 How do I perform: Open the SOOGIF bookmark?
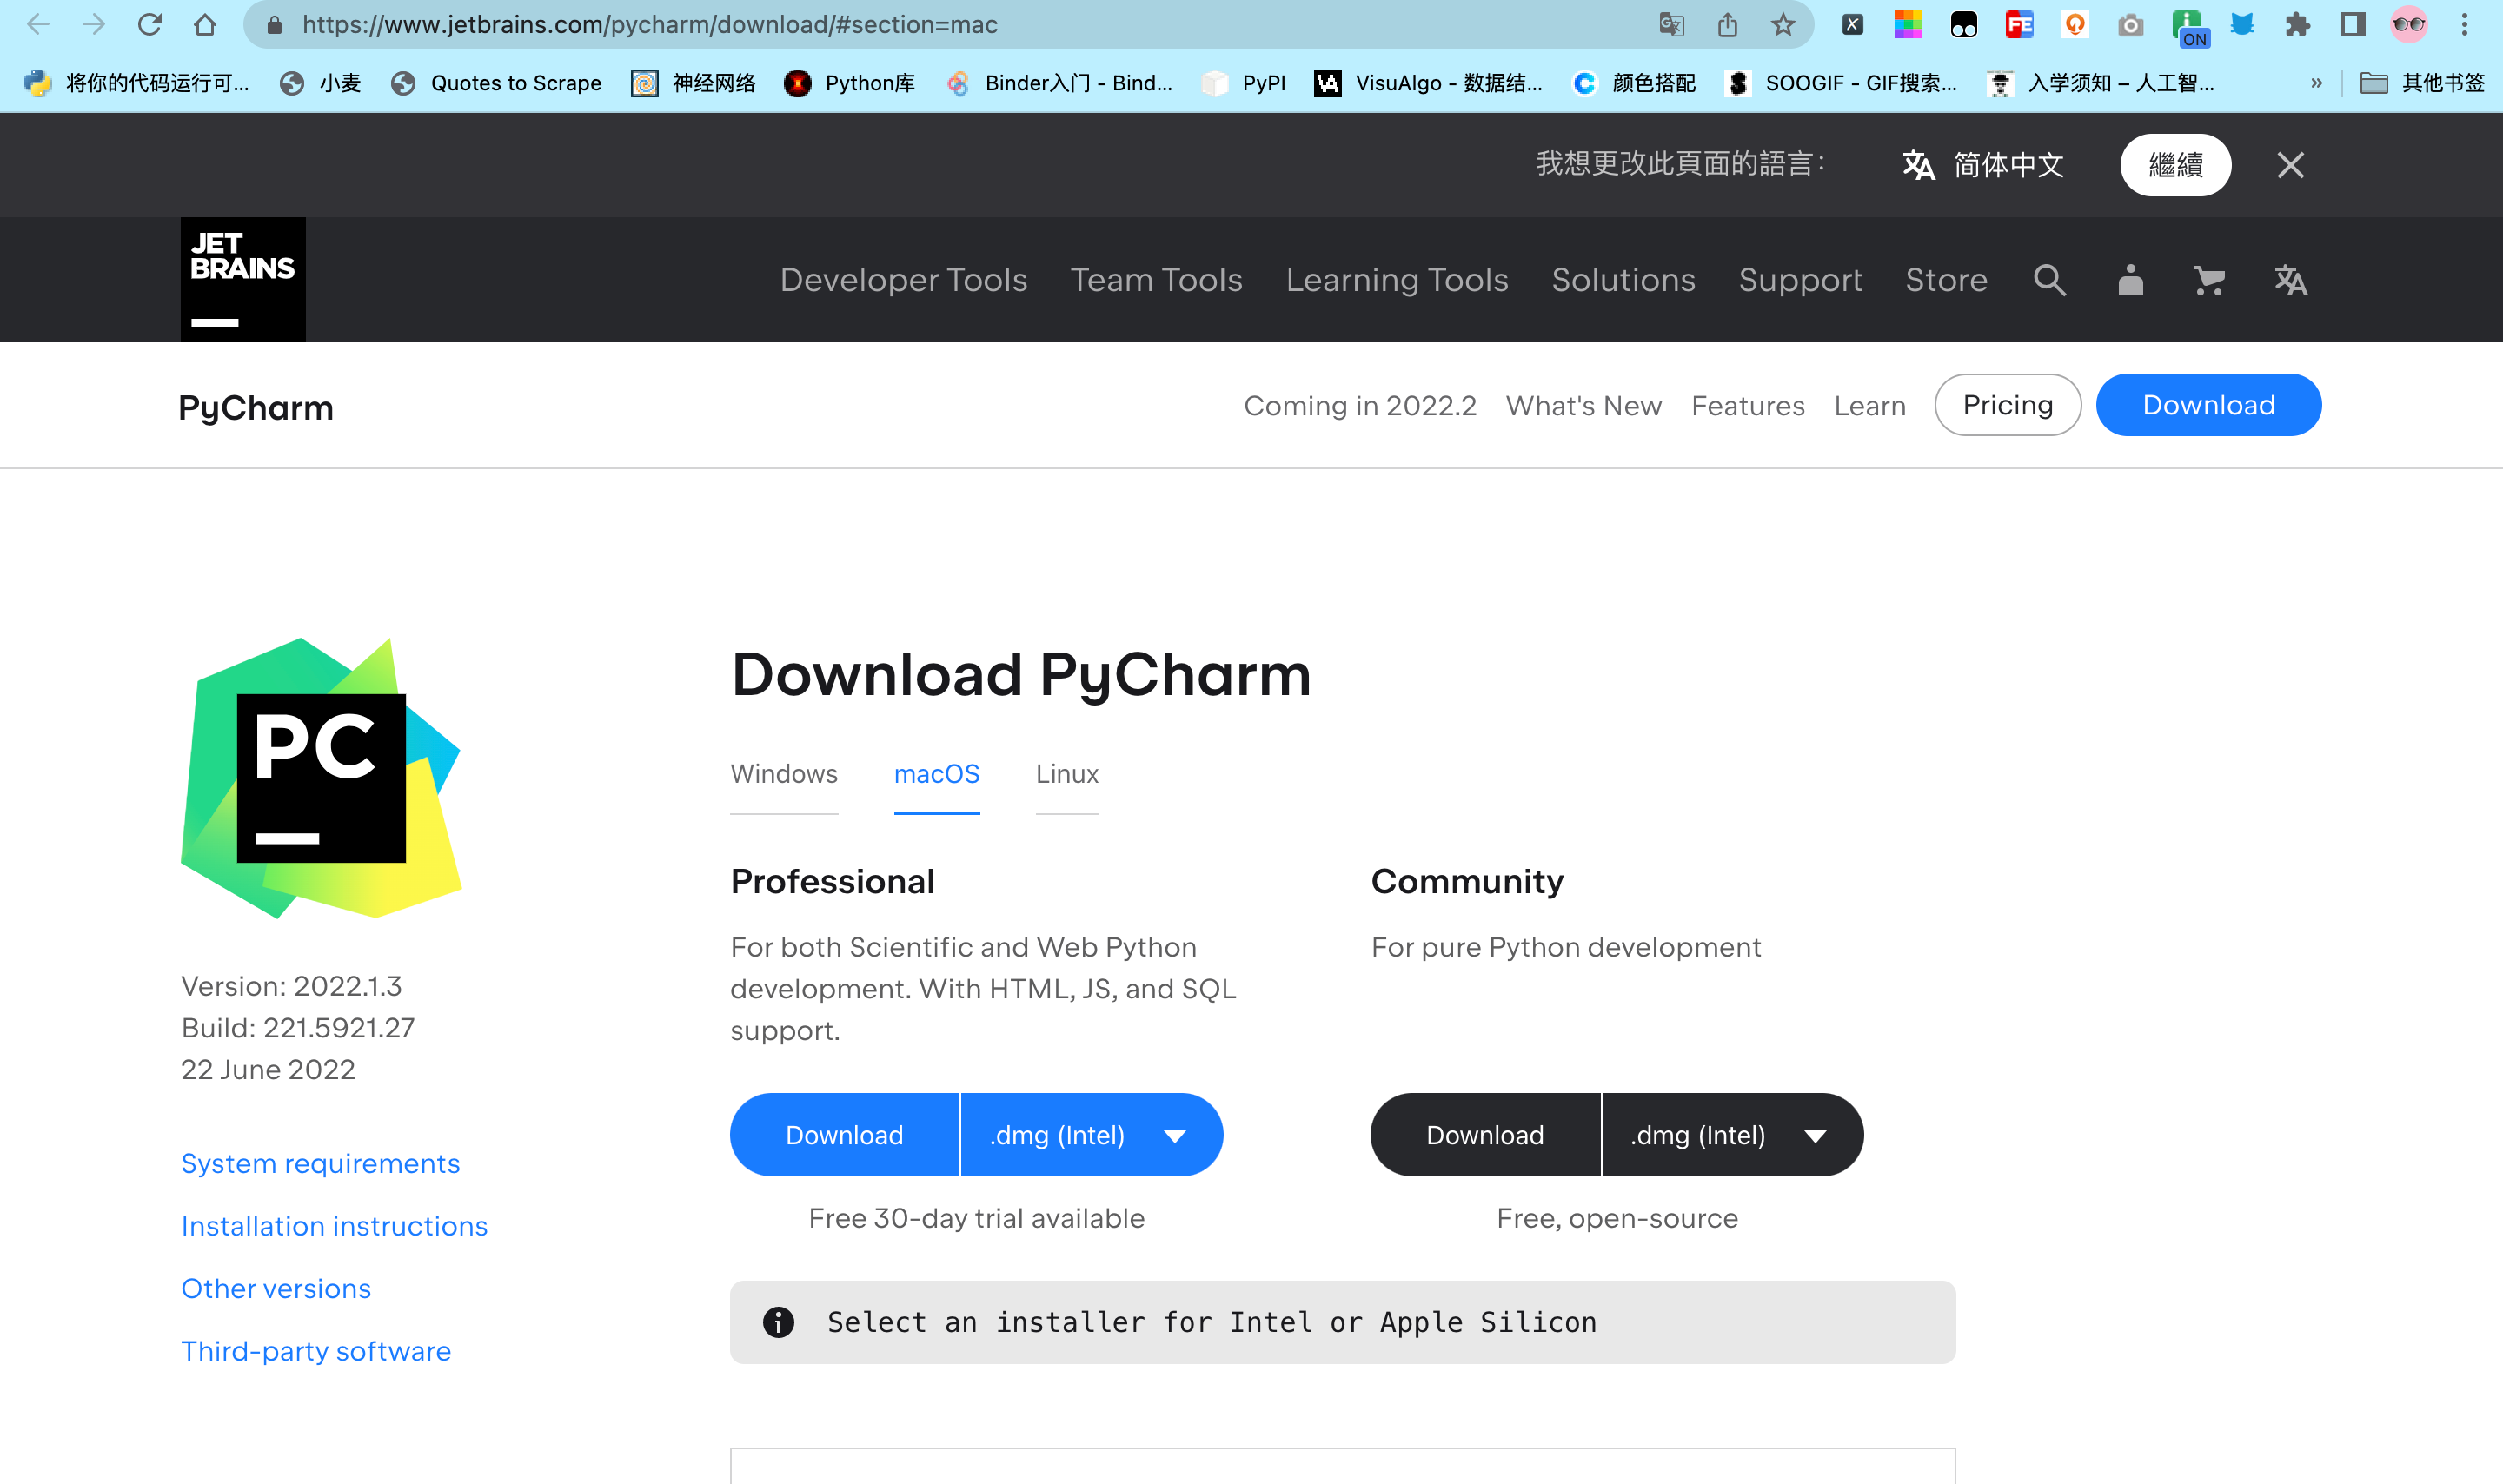pos(1841,83)
